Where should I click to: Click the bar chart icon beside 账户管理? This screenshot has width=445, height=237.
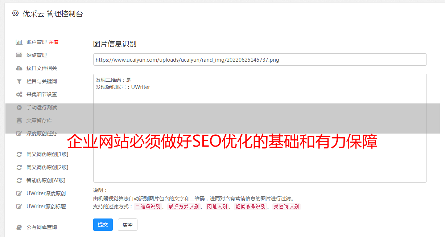pos(19,42)
